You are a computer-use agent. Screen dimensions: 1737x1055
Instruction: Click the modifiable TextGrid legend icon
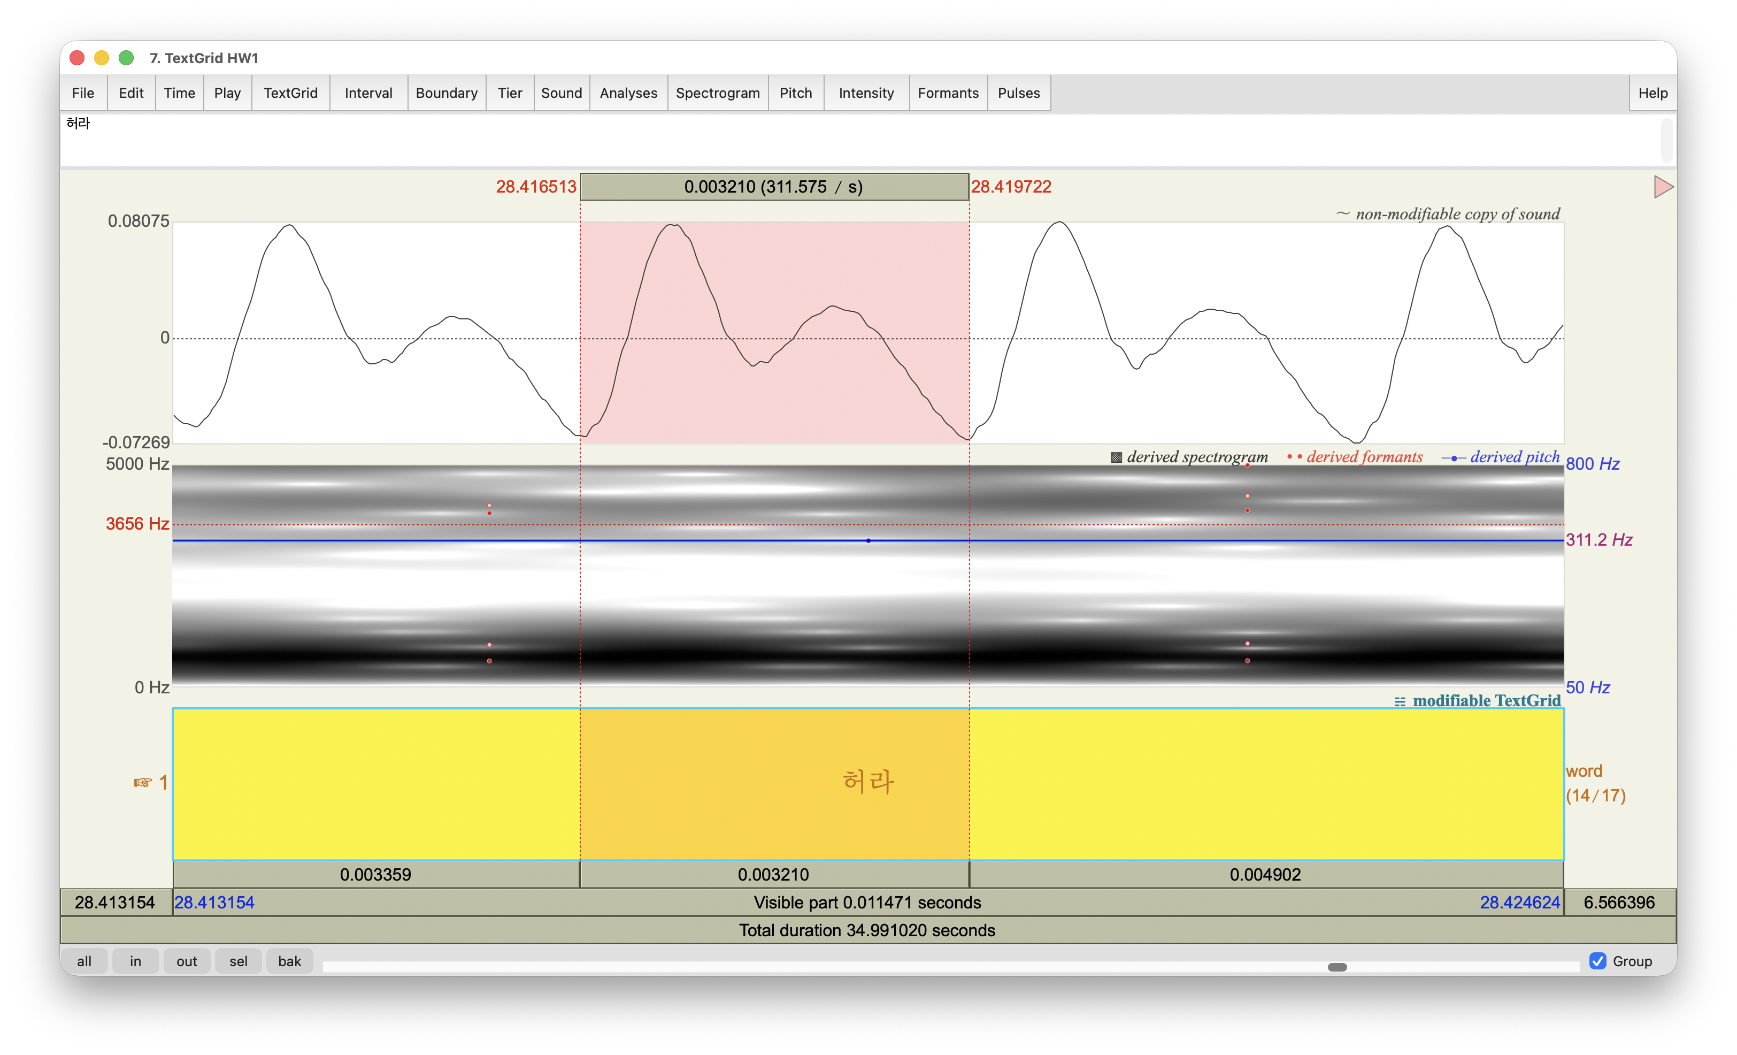click(1400, 702)
